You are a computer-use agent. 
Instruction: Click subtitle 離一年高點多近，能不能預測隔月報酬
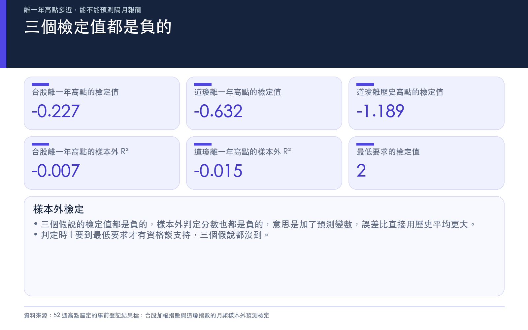(x=82, y=10)
